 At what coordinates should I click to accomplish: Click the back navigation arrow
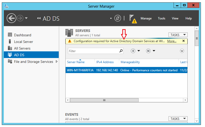point(11,18)
